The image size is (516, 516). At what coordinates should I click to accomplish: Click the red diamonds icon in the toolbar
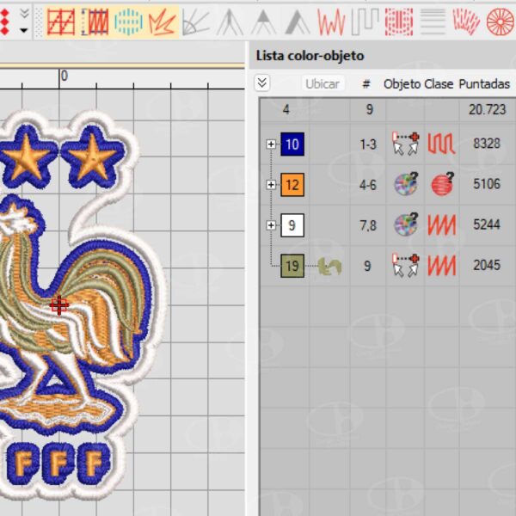tap(4, 21)
